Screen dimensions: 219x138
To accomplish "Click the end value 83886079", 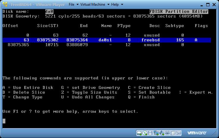I will (77, 45).
